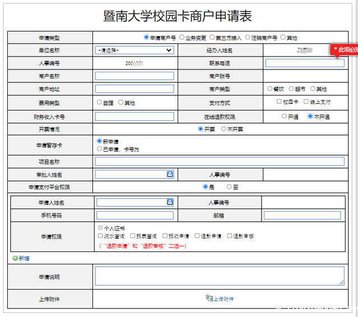Select 新申请 for temporary card
This screenshot has height=317, width=358.
pyautogui.click(x=99, y=141)
